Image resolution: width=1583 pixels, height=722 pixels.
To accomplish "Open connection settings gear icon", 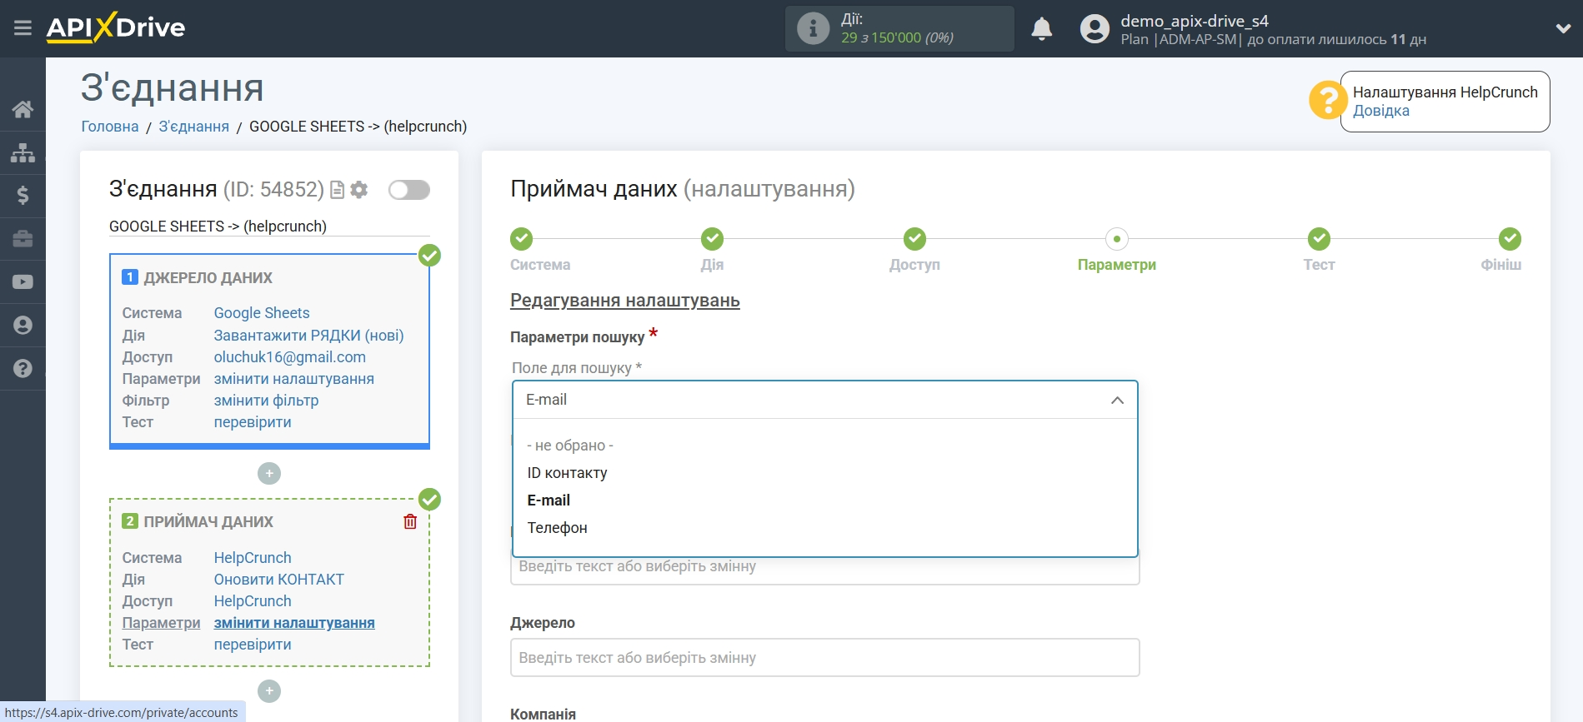I will (x=359, y=190).
